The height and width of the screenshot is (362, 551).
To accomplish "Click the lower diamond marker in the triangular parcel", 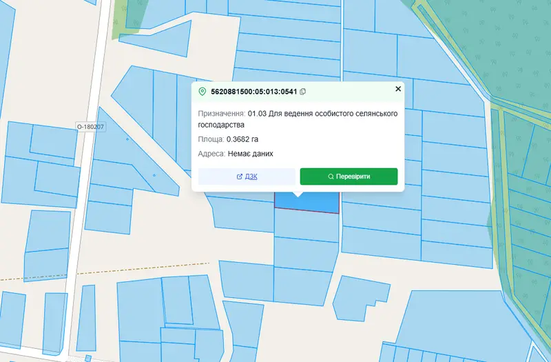I will click(154, 175).
